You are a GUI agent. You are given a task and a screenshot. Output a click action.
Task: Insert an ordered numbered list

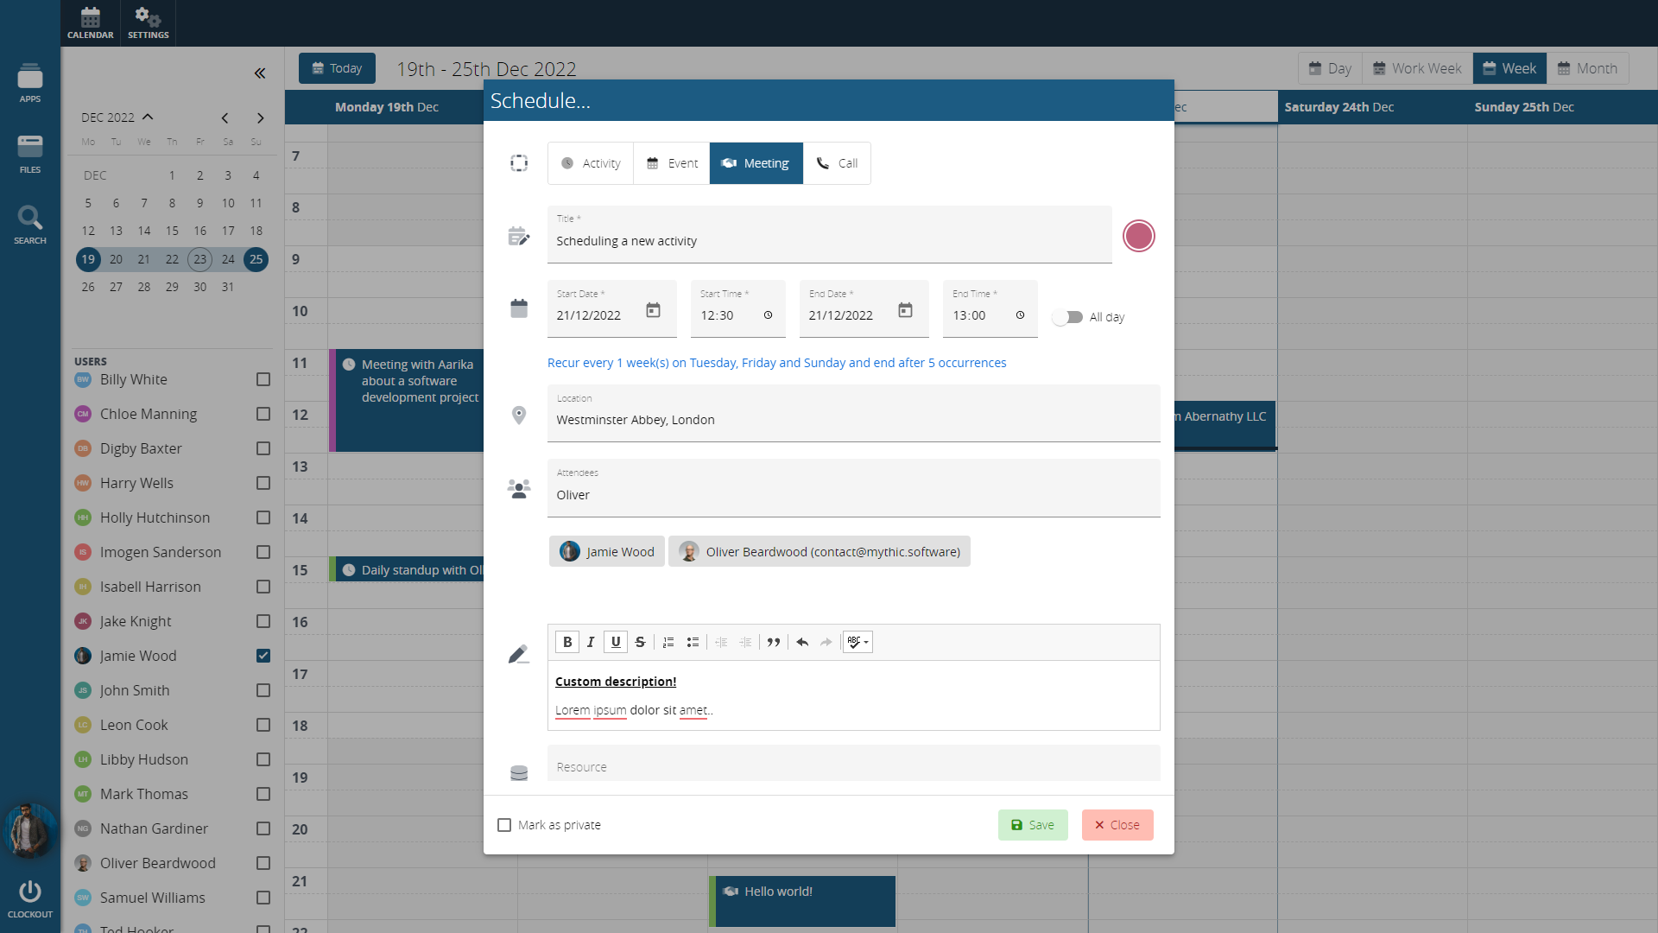pos(668,642)
